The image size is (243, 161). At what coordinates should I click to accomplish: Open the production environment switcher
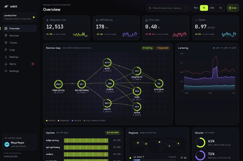[20, 17]
